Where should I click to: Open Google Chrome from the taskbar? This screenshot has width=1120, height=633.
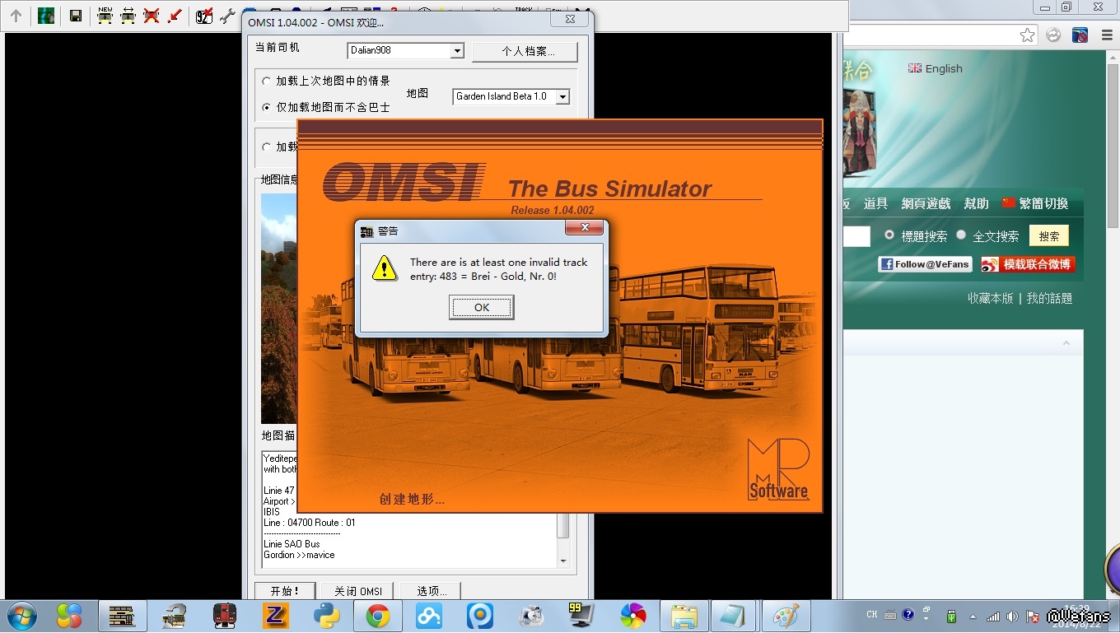378,616
